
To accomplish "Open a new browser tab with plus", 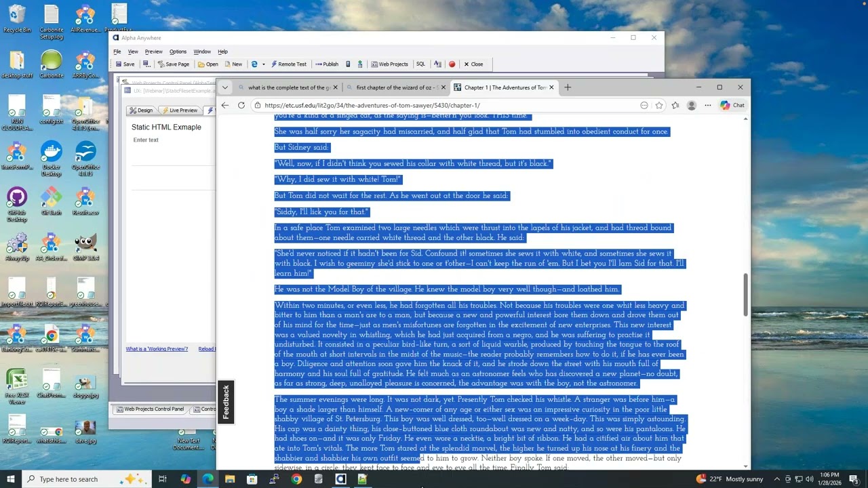I will pos(568,87).
